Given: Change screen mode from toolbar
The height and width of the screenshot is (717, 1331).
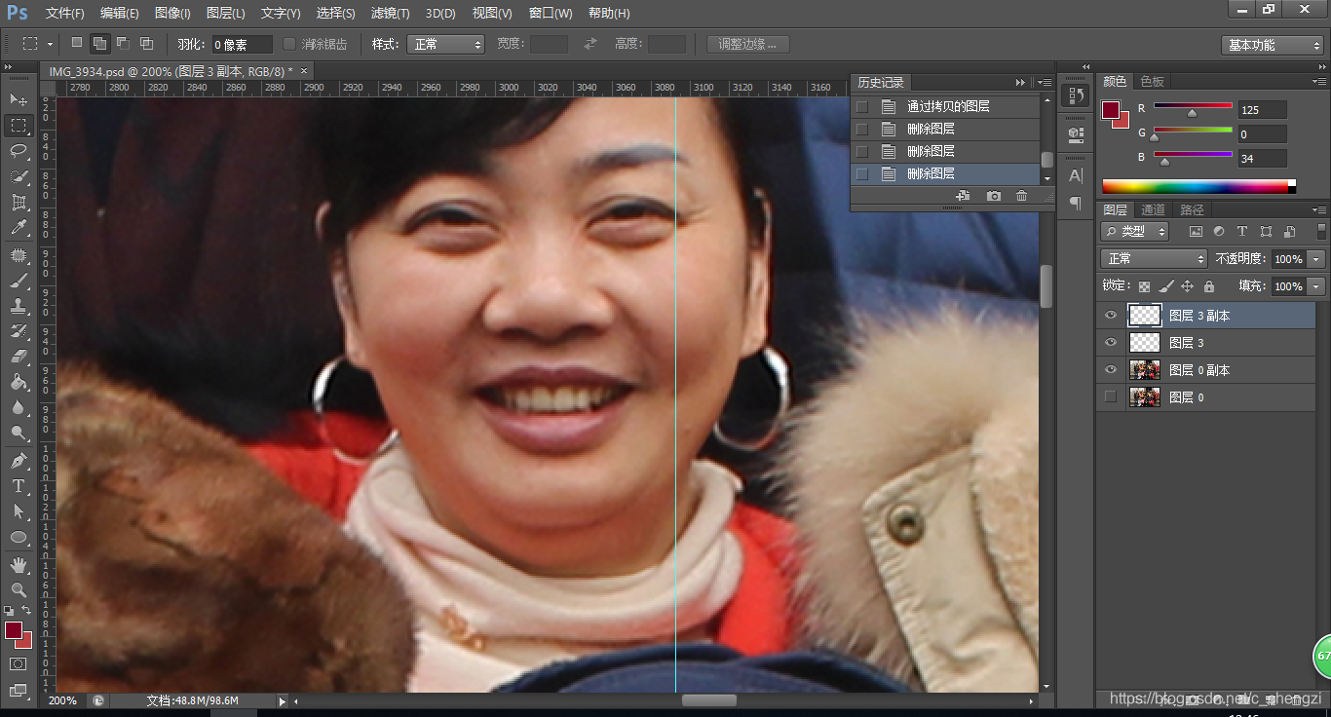Looking at the screenshot, I should tap(19, 690).
